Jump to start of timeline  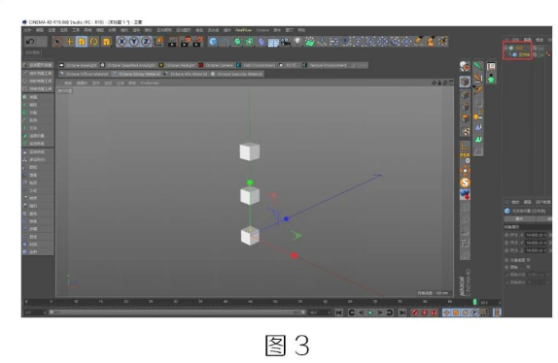[x=338, y=313]
